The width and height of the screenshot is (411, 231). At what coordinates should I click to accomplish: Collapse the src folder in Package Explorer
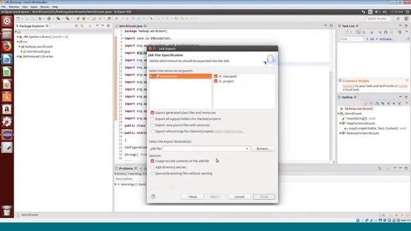point(18,42)
